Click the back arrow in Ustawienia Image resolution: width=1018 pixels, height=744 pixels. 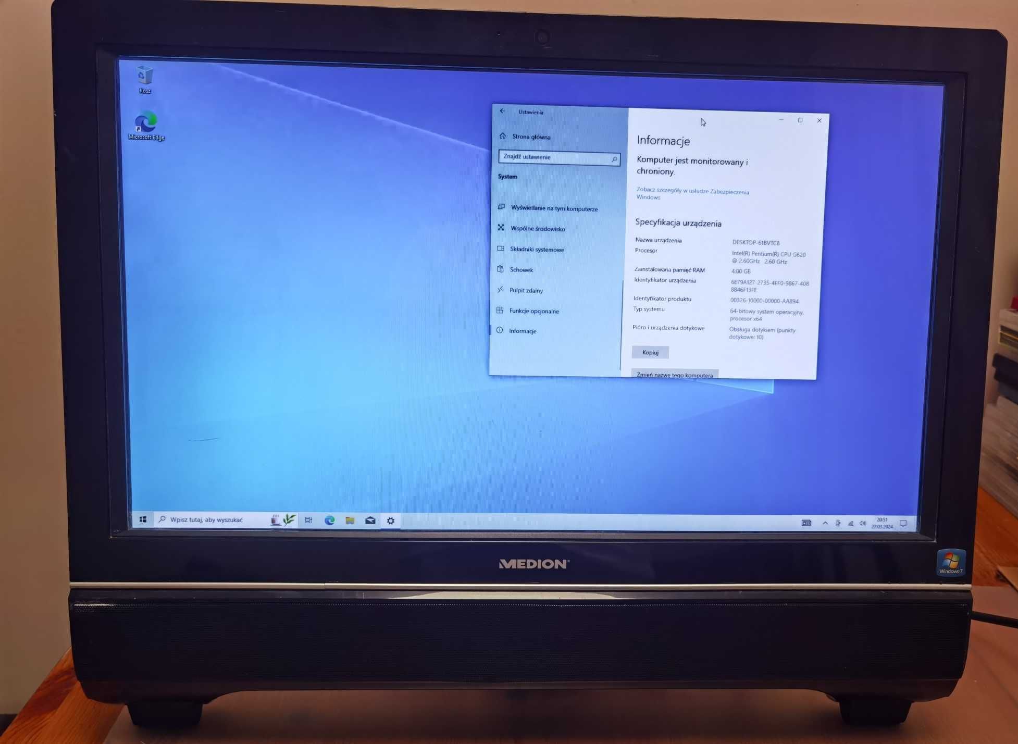pyautogui.click(x=502, y=111)
